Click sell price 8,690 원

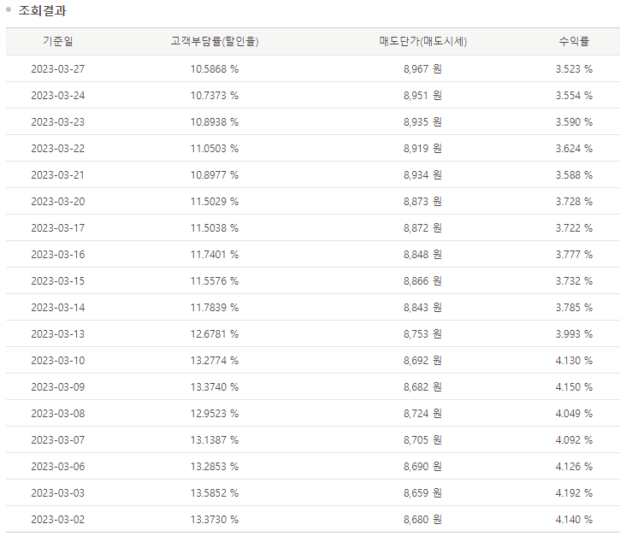pyautogui.click(x=422, y=466)
